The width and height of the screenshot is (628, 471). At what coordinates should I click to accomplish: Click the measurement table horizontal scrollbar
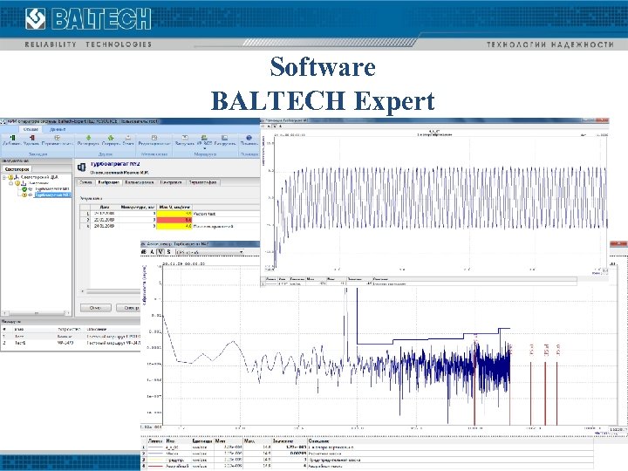(x=111, y=291)
